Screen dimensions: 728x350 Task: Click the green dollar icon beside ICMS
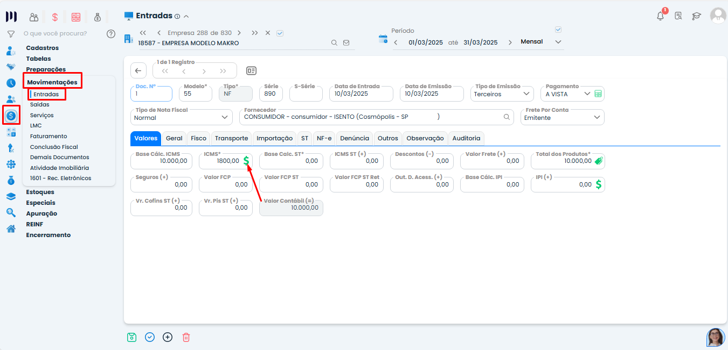(246, 160)
